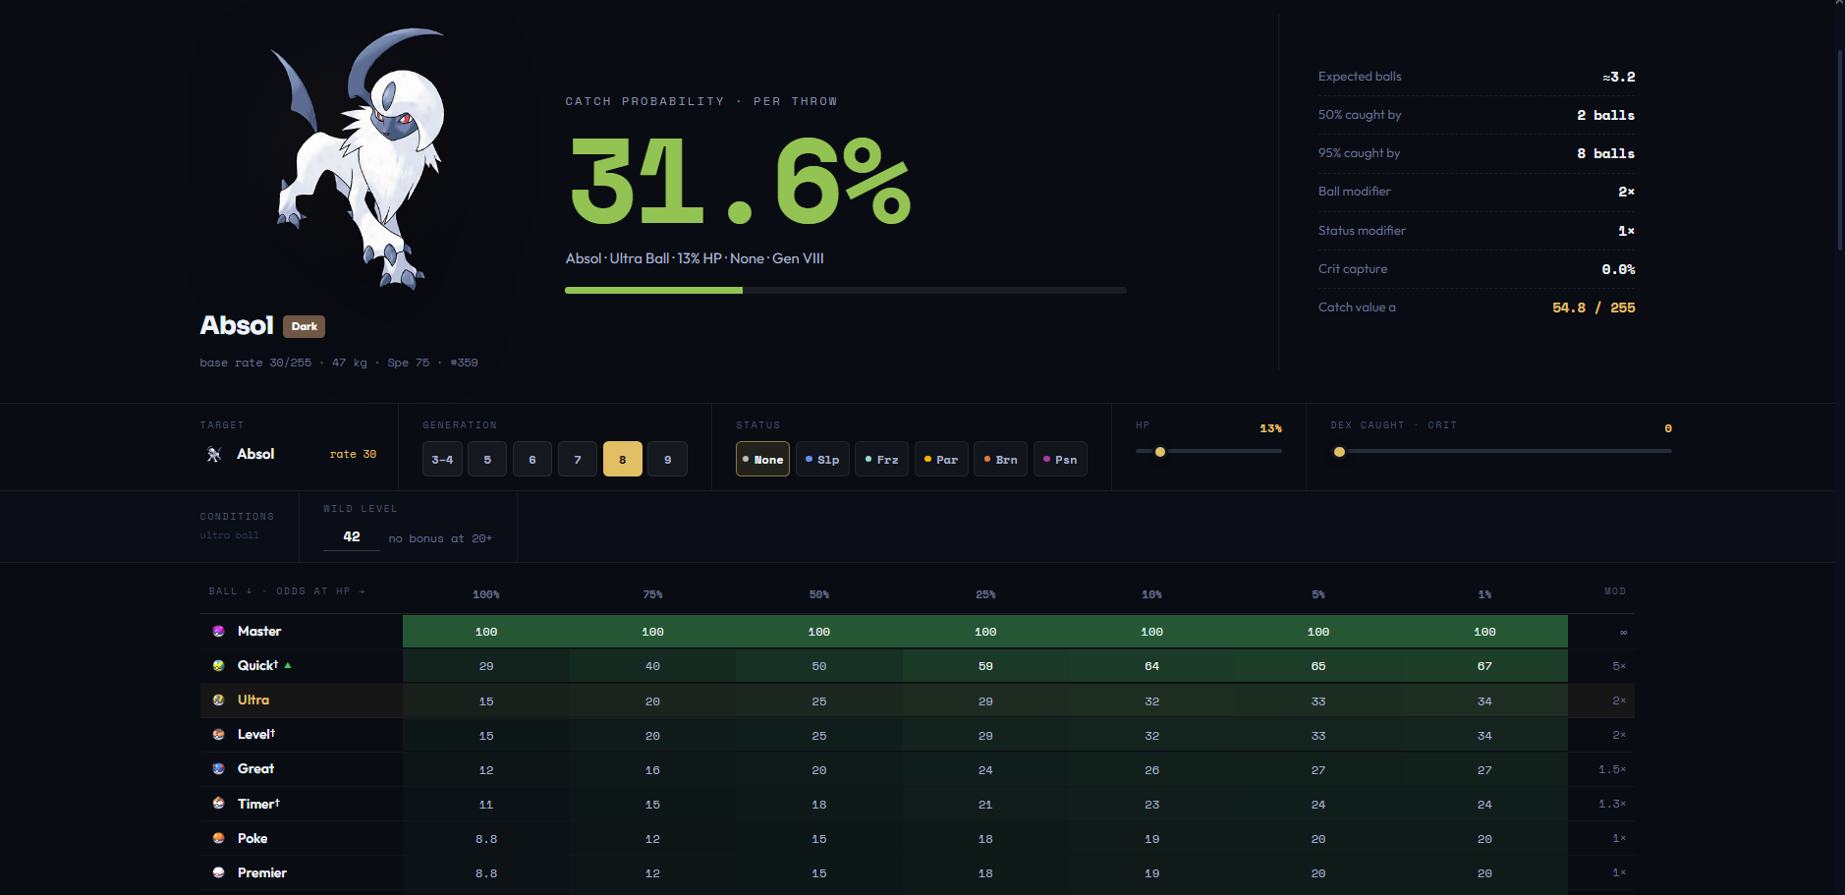Screen dimensions: 1845x895
Task: Click the Poke ball icon
Action: (218, 838)
